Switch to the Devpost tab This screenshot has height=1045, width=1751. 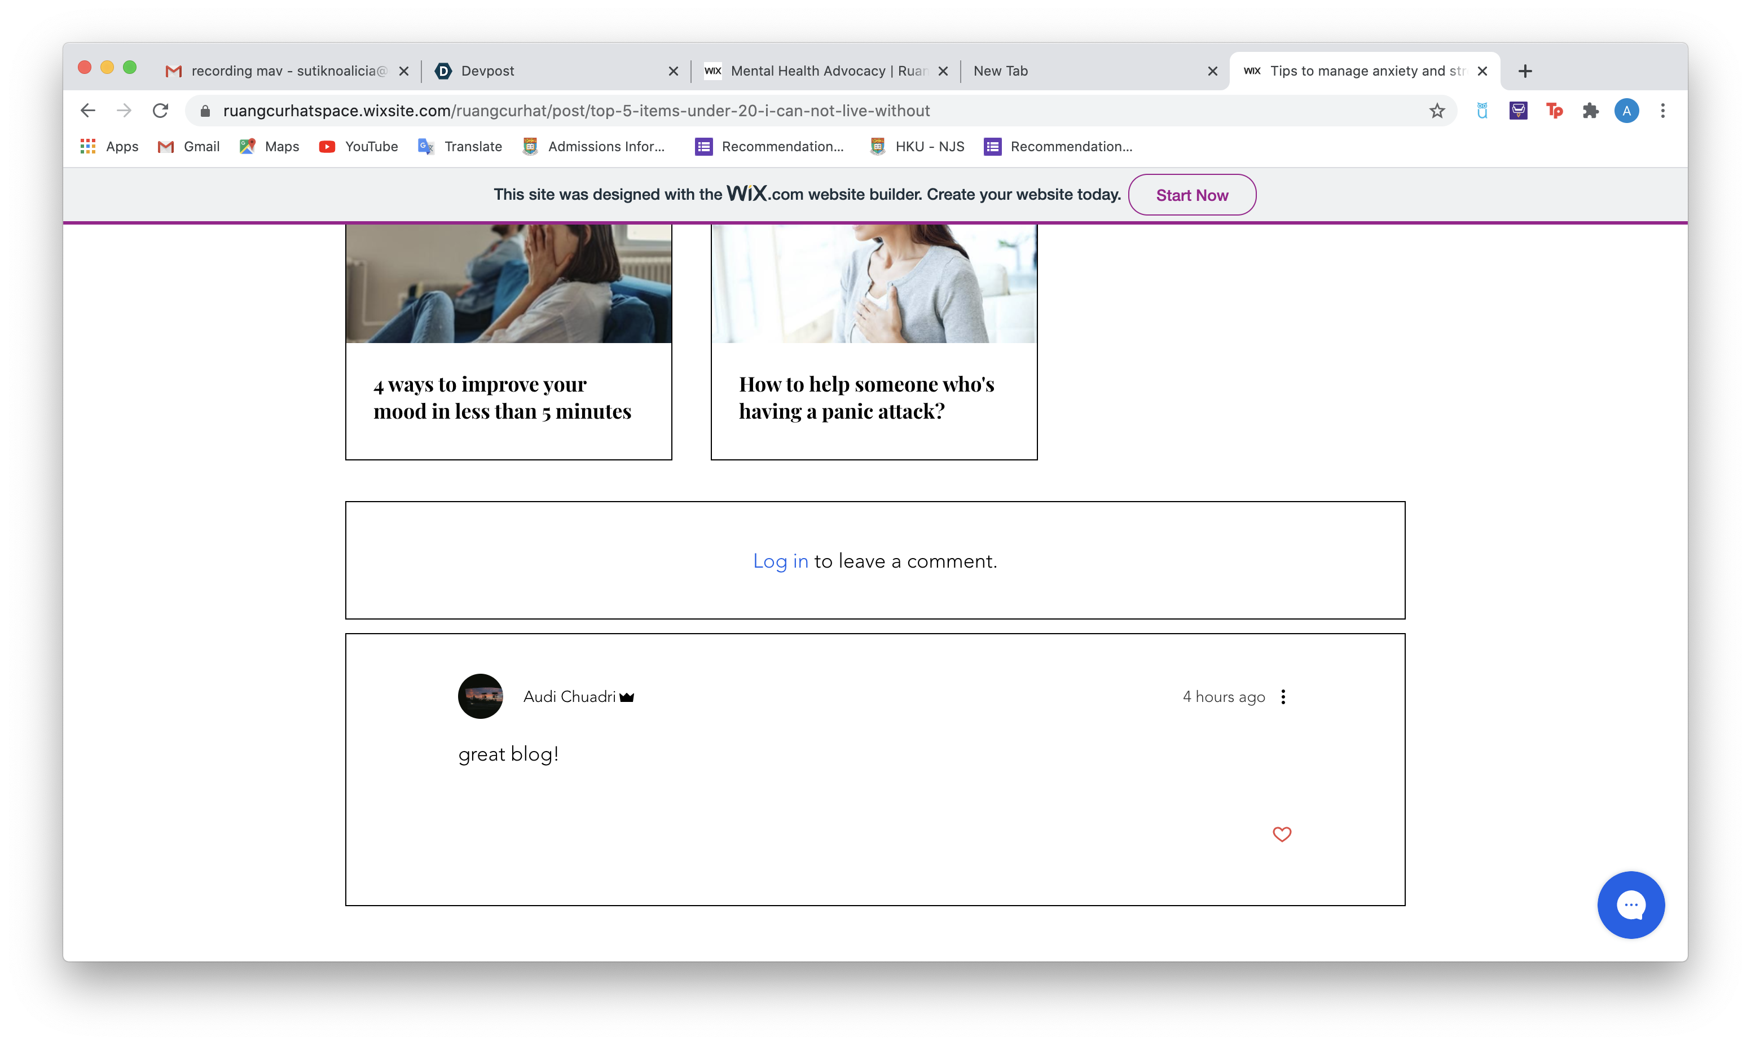549,71
